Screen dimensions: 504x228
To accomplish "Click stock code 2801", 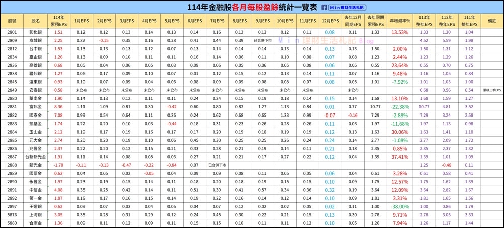I will click(x=12, y=32).
